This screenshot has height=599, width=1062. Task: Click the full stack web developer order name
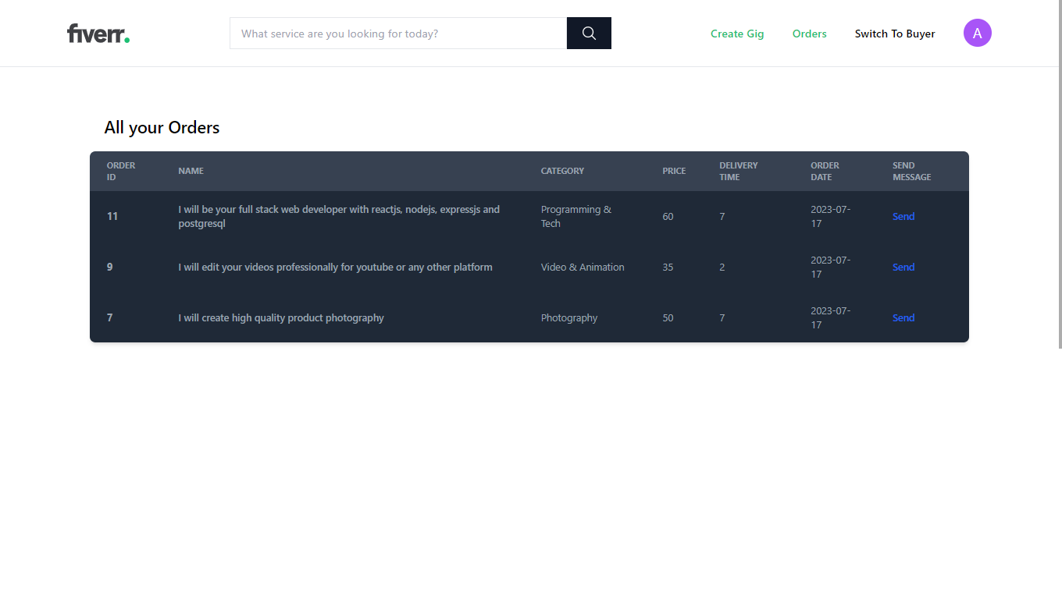coord(338,216)
